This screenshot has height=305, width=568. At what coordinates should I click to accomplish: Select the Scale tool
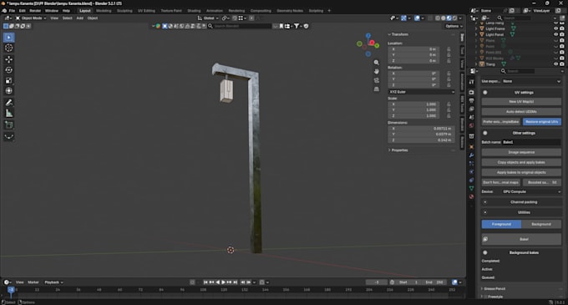pos(9,80)
